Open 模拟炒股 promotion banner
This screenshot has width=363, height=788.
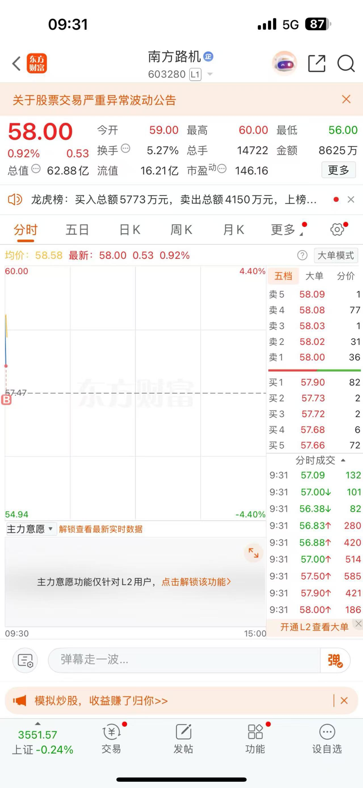pos(182,700)
